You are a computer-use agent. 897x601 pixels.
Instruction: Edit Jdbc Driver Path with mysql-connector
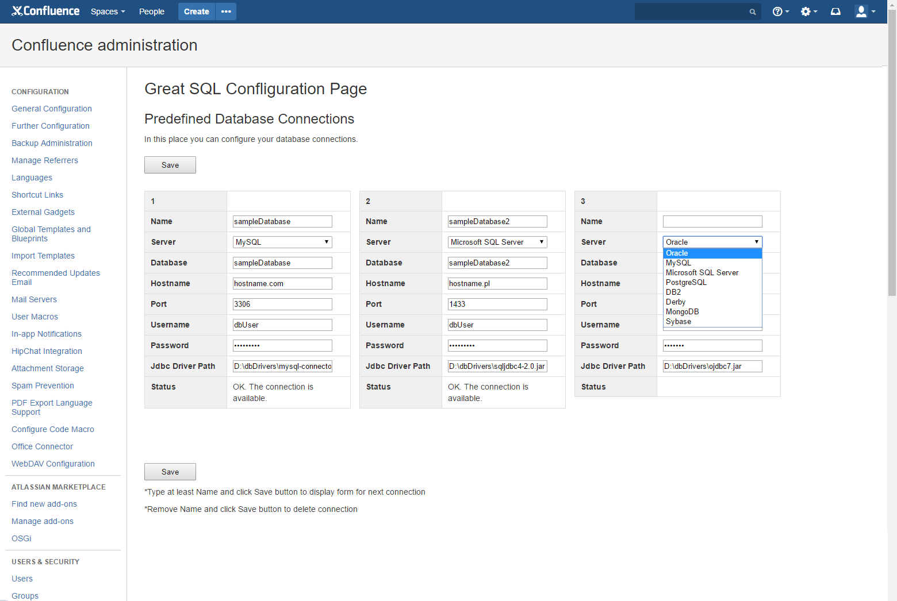pyautogui.click(x=282, y=366)
